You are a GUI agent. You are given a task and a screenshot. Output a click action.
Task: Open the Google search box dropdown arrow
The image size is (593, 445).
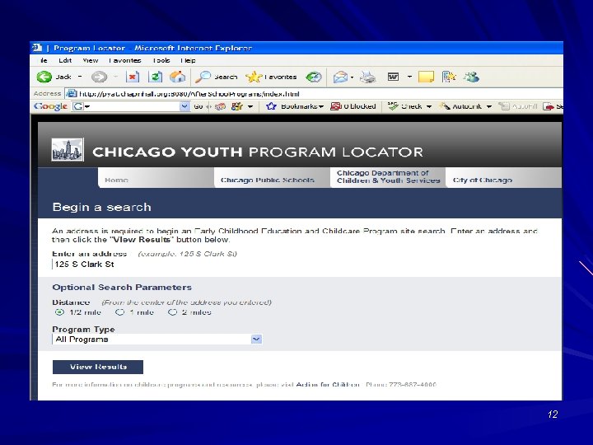click(184, 106)
